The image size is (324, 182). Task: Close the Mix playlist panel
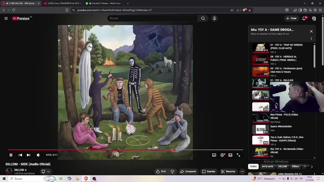[x=311, y=31]
